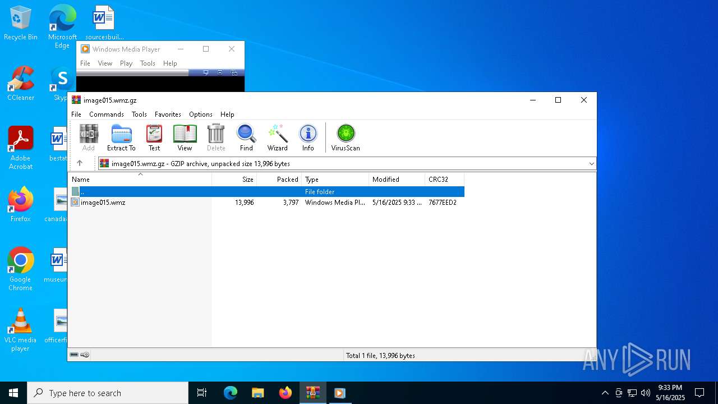Image resolution: width=718 pixels, height=404 pixels.
Task: Open Windows Media Player Help menu
Action: point(170,63)
